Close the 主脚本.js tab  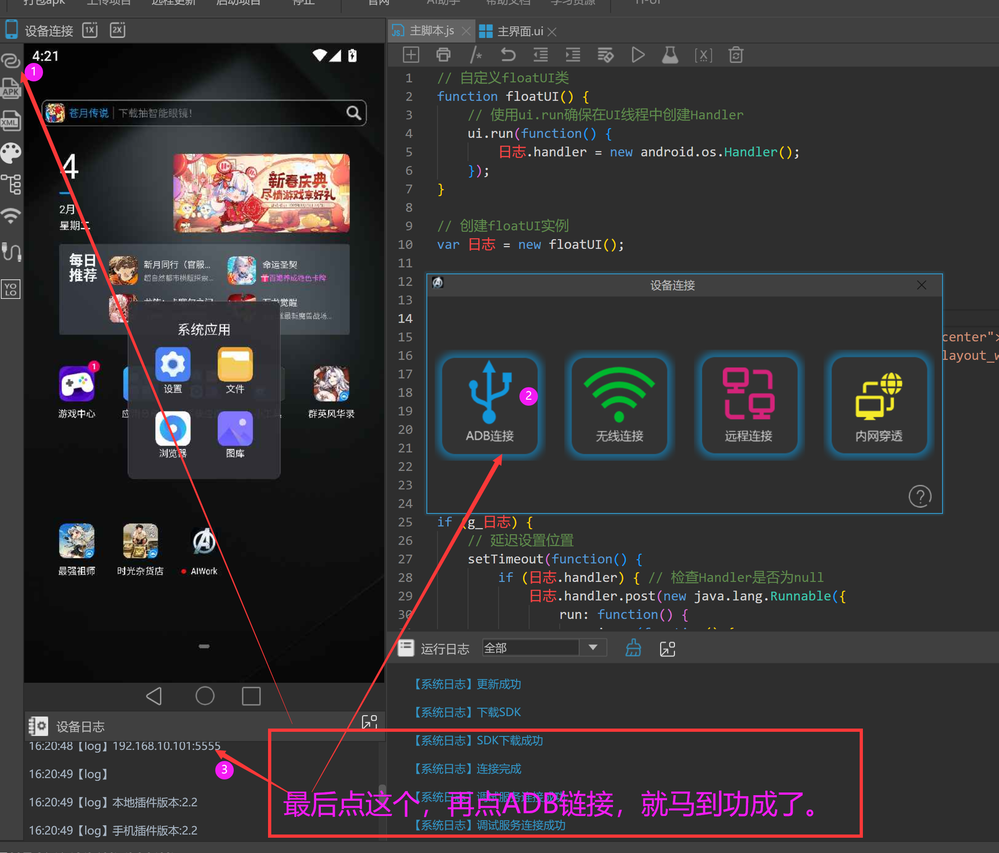(466, 31)
